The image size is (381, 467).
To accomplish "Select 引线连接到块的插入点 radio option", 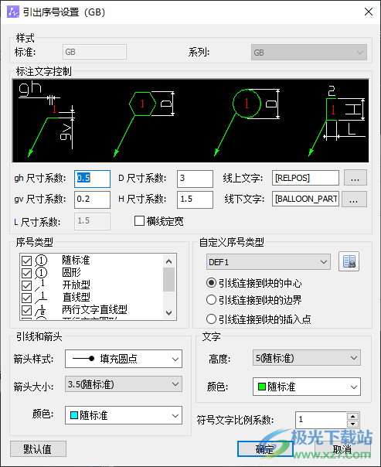I will [x=211, y=319].
